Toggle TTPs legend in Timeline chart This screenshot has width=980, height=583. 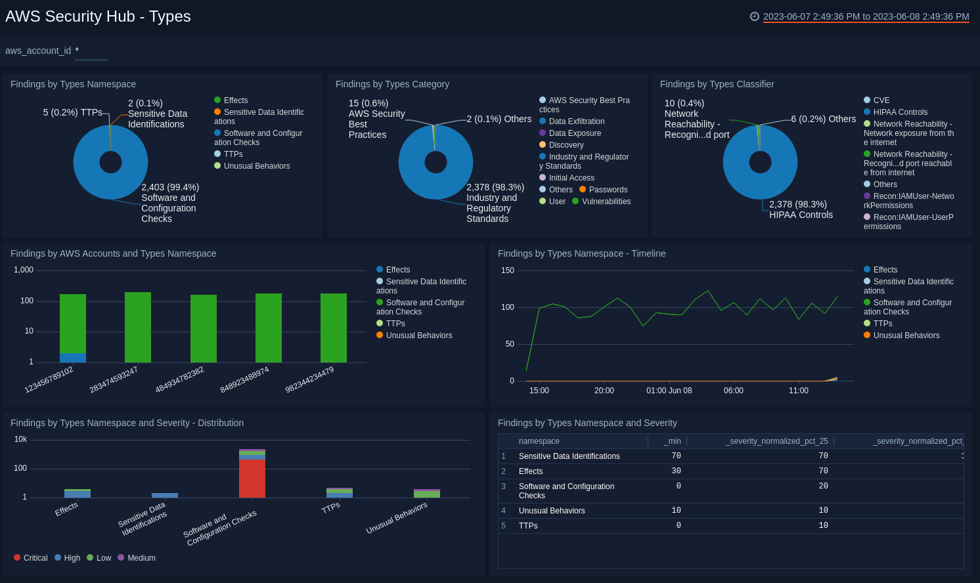(878, 324)
